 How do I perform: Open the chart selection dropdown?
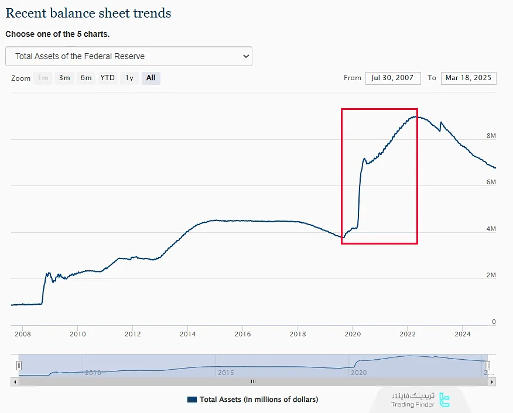[128, 56]
